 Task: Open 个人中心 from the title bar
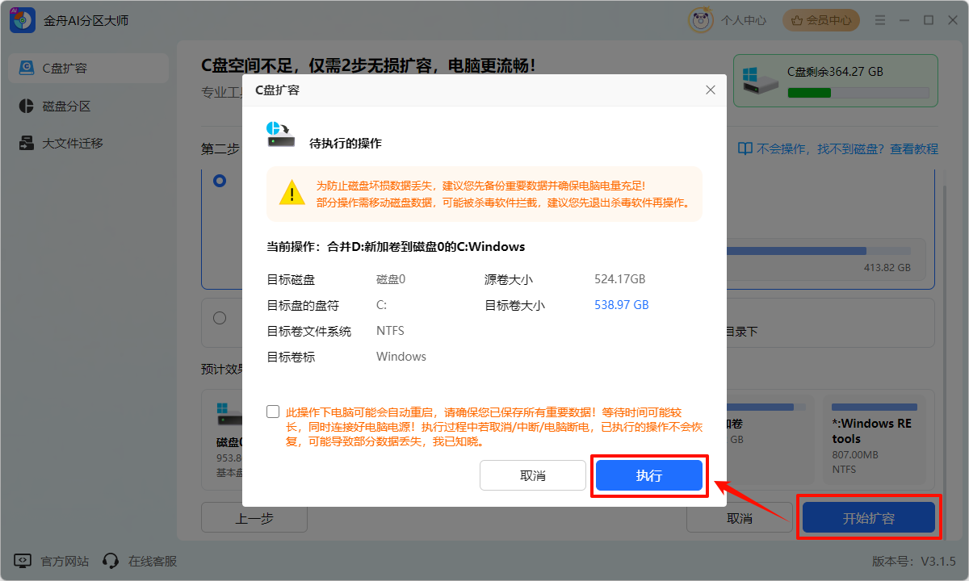[745, 20]
